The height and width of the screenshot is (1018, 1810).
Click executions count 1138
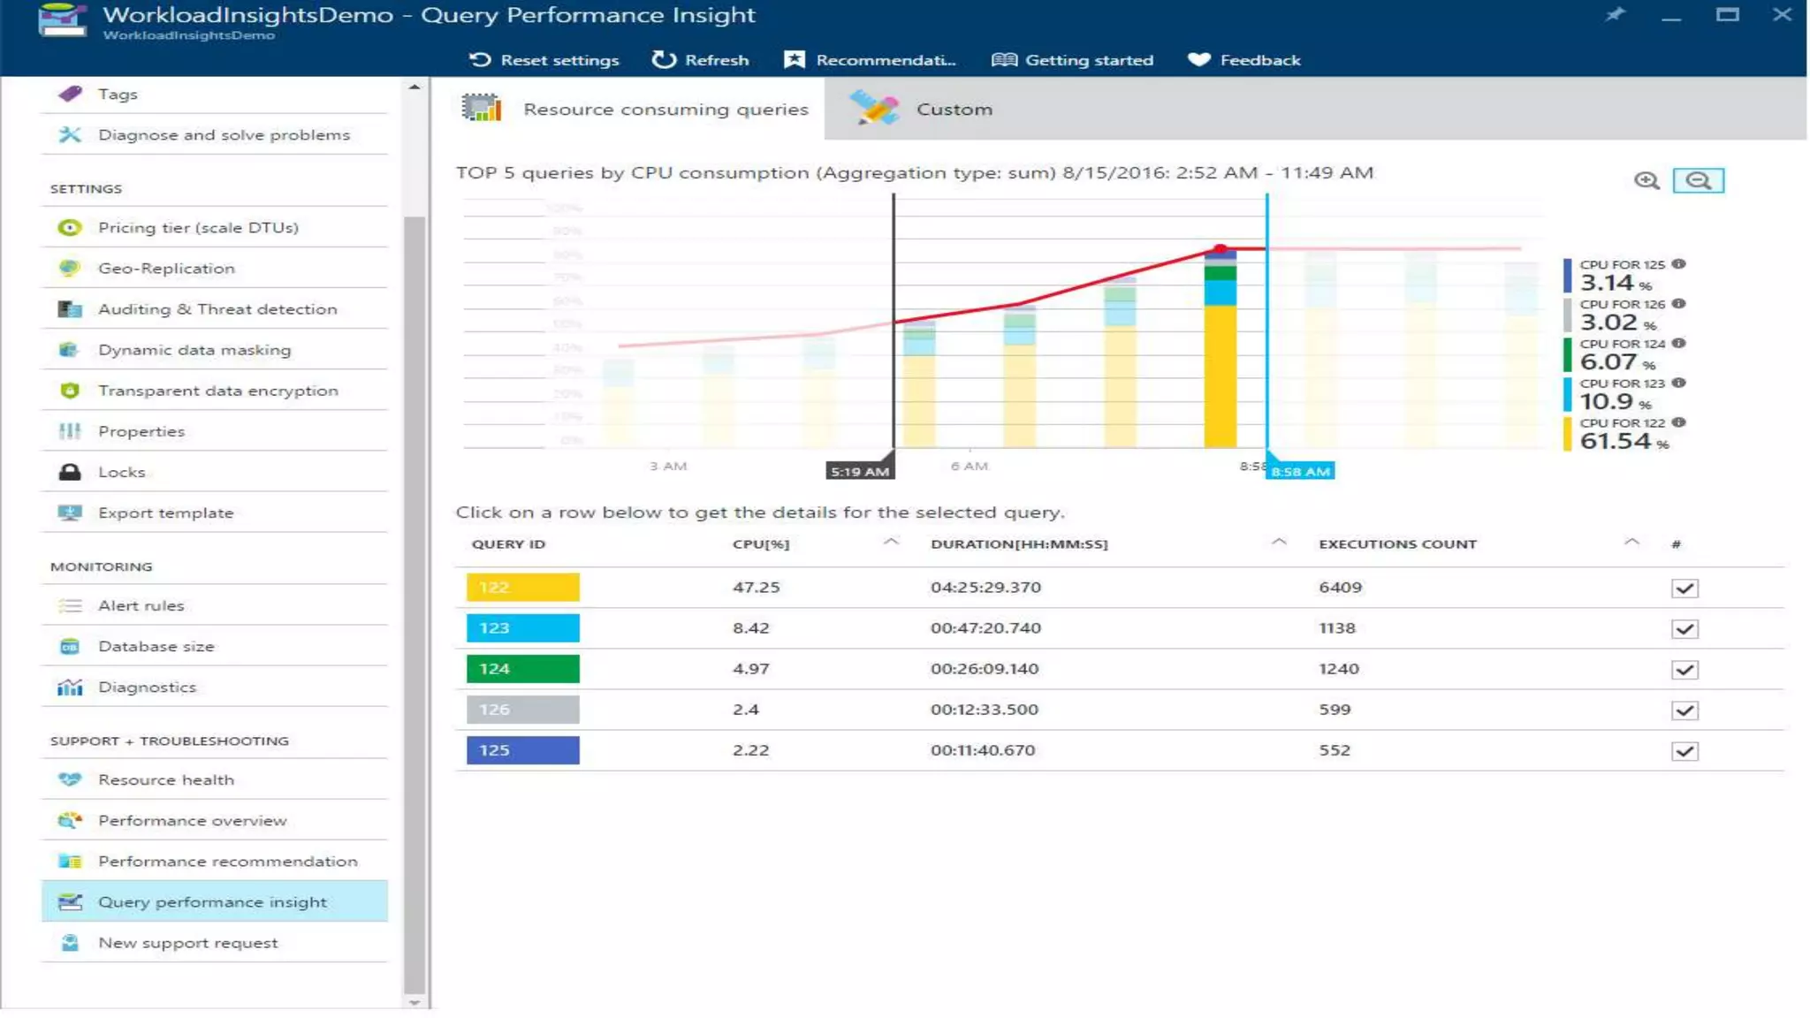1337,628
